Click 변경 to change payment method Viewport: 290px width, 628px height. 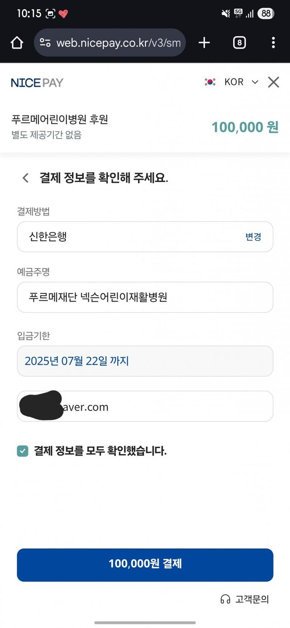[253, 237]
